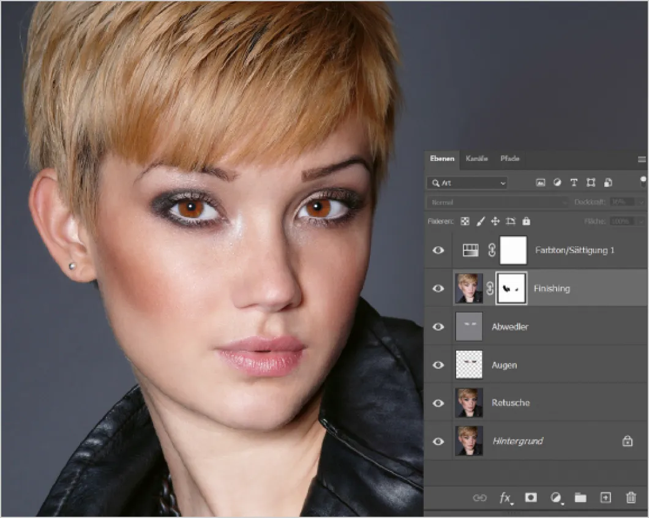Viewport: 649px width, 518px height.
Task: Create new layer with plus icon
Action: (606, 498)
